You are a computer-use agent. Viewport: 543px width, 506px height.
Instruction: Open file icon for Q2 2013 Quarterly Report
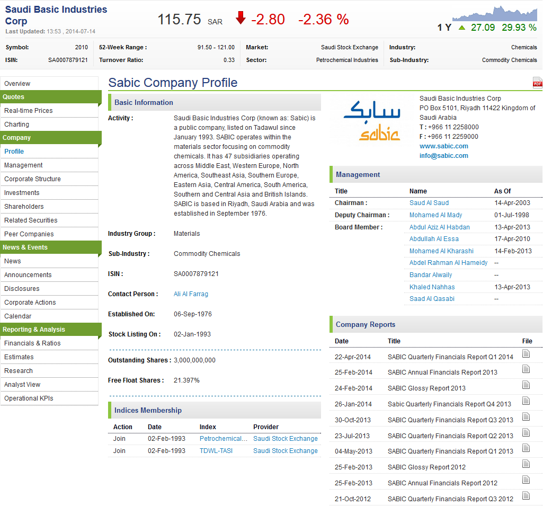pyautogui.click(x=526, y=432)
